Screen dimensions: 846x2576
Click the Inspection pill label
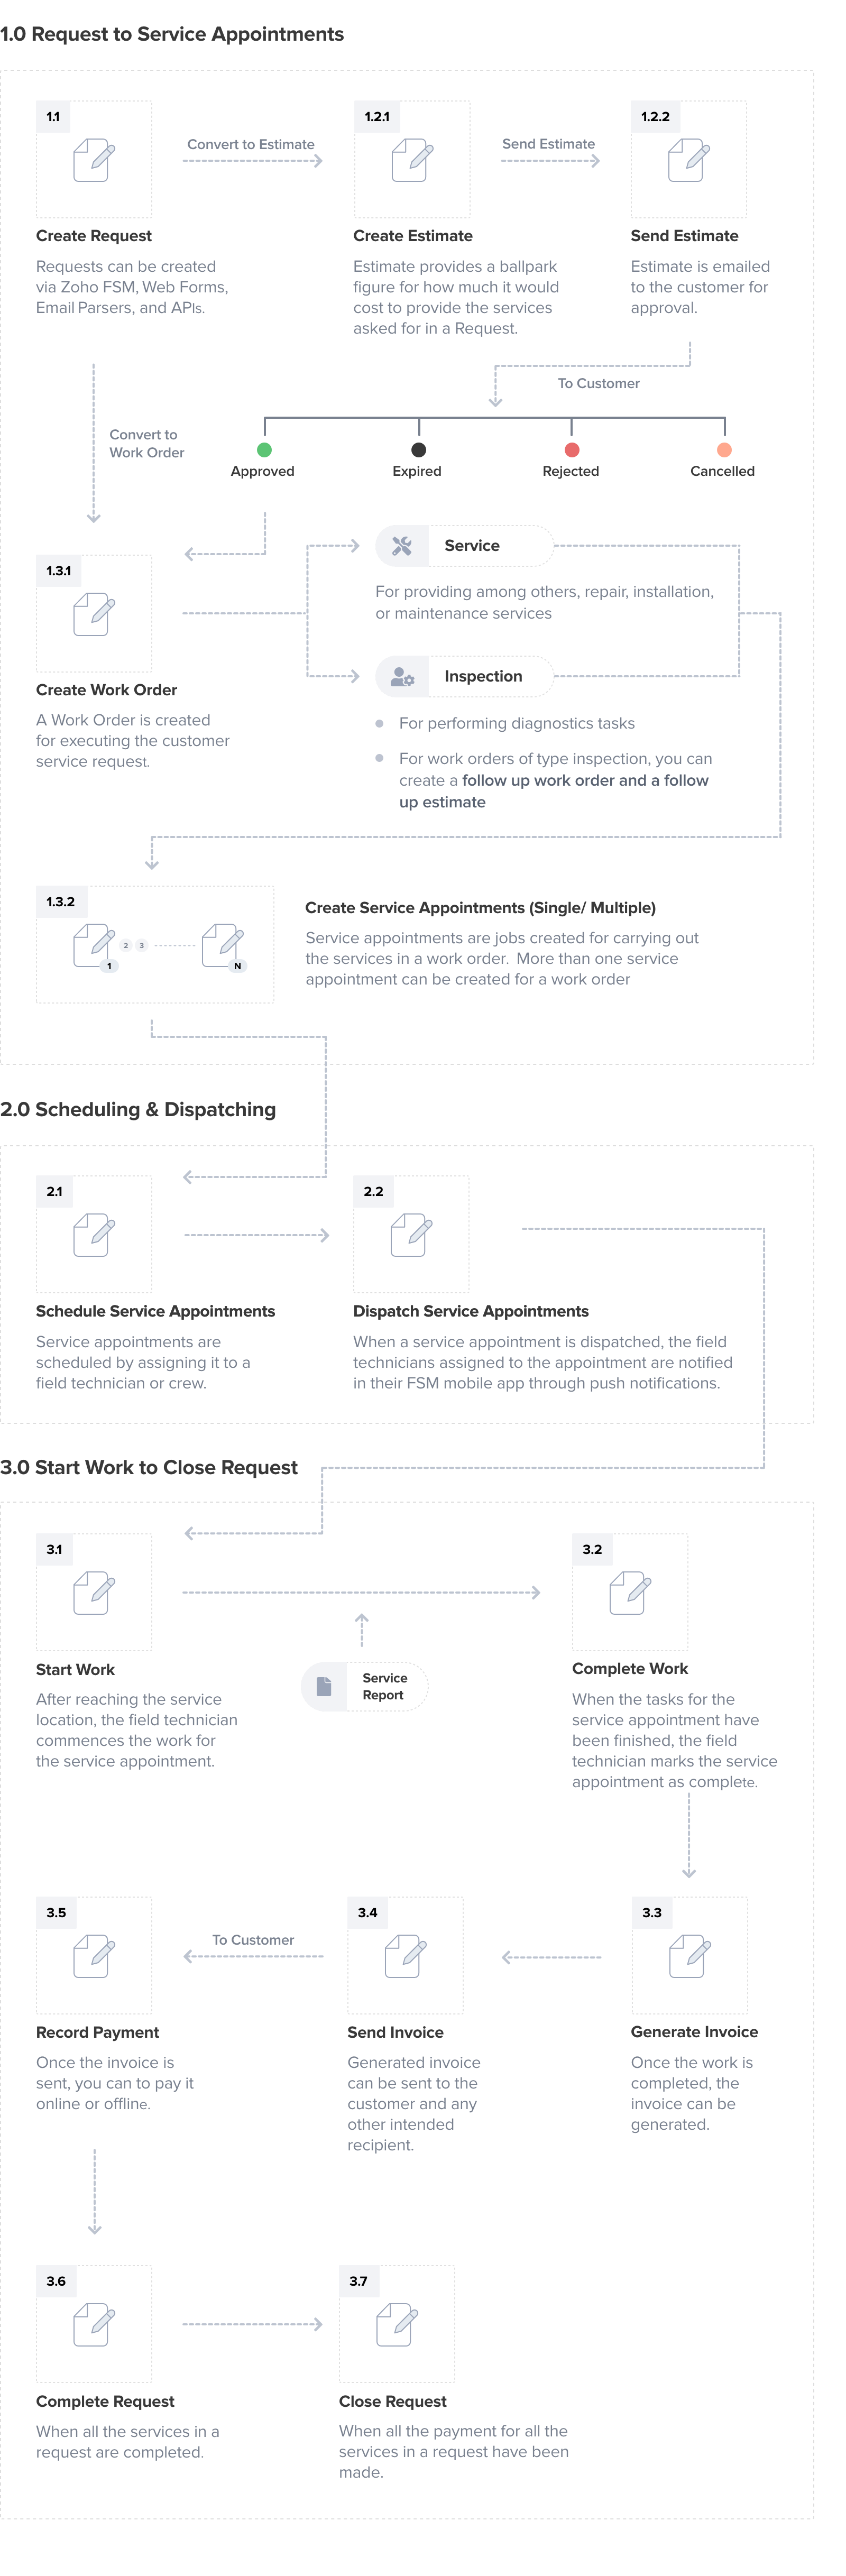[483, 677]
